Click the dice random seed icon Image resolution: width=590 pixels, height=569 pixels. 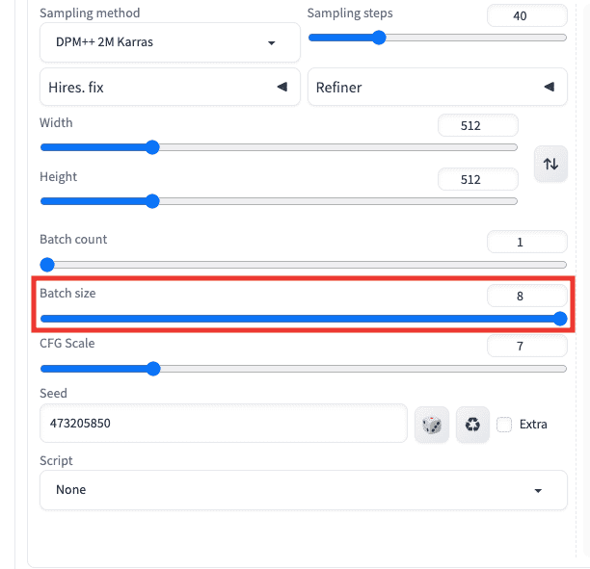point(432,425)
